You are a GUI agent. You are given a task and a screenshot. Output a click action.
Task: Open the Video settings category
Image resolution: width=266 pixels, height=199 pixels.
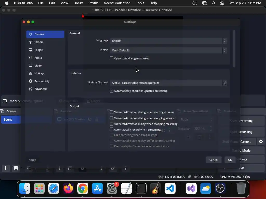pyautogui.click(x=45, y=66)
